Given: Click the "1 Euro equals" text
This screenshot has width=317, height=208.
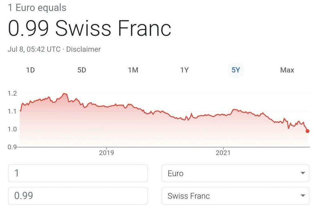Looking at the screenshot, I should pyautogui.click(x=37, y=8).
